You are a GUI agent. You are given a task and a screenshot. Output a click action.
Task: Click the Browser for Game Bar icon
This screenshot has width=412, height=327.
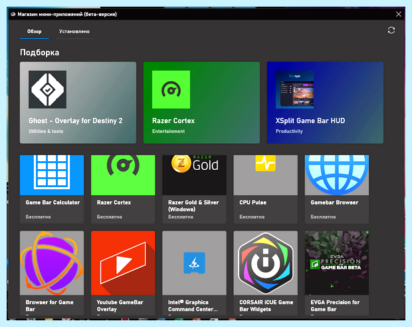(x=52, y=263)
